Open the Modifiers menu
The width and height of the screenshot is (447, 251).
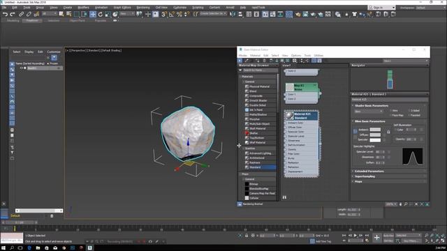click(84, 8)
